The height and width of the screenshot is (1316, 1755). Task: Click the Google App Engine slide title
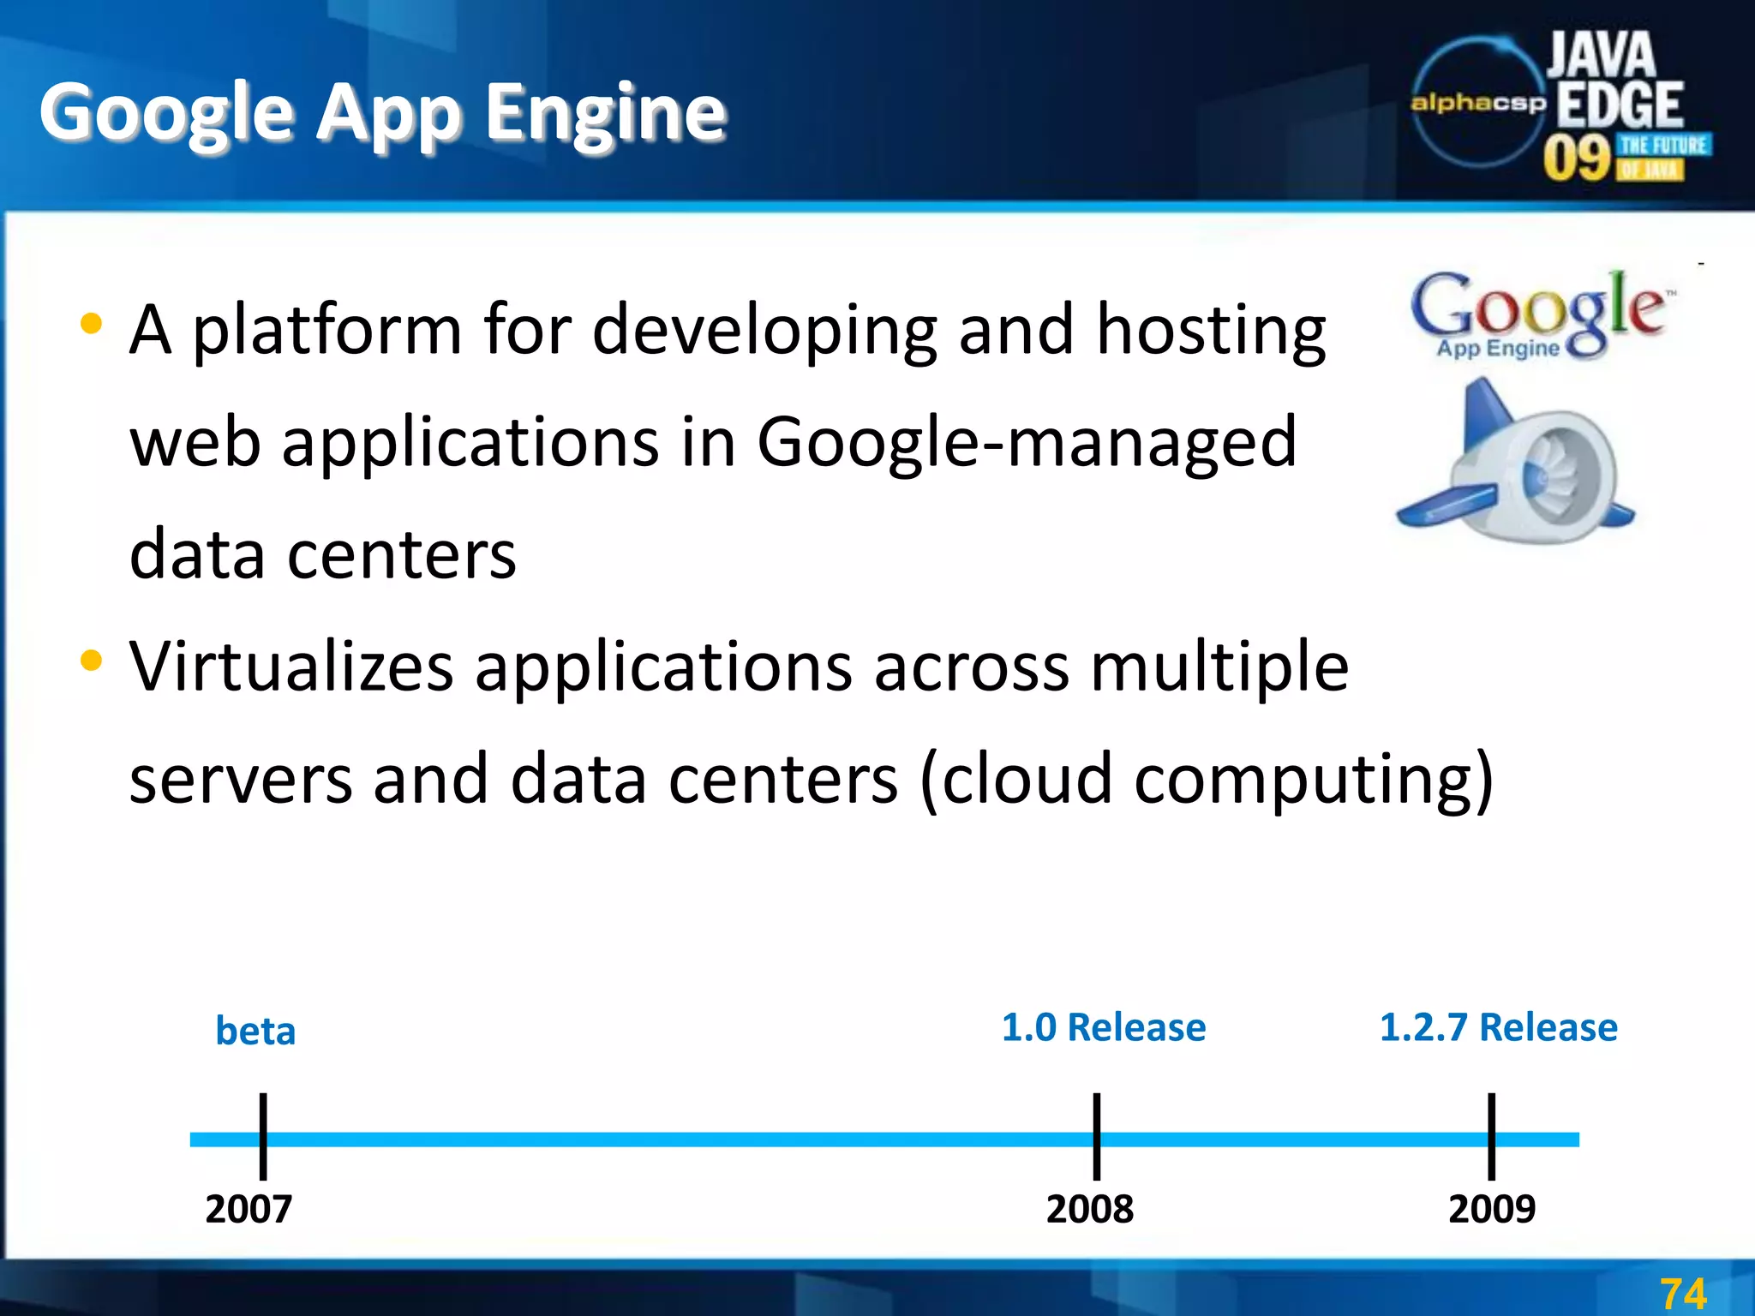coord(383,114)
